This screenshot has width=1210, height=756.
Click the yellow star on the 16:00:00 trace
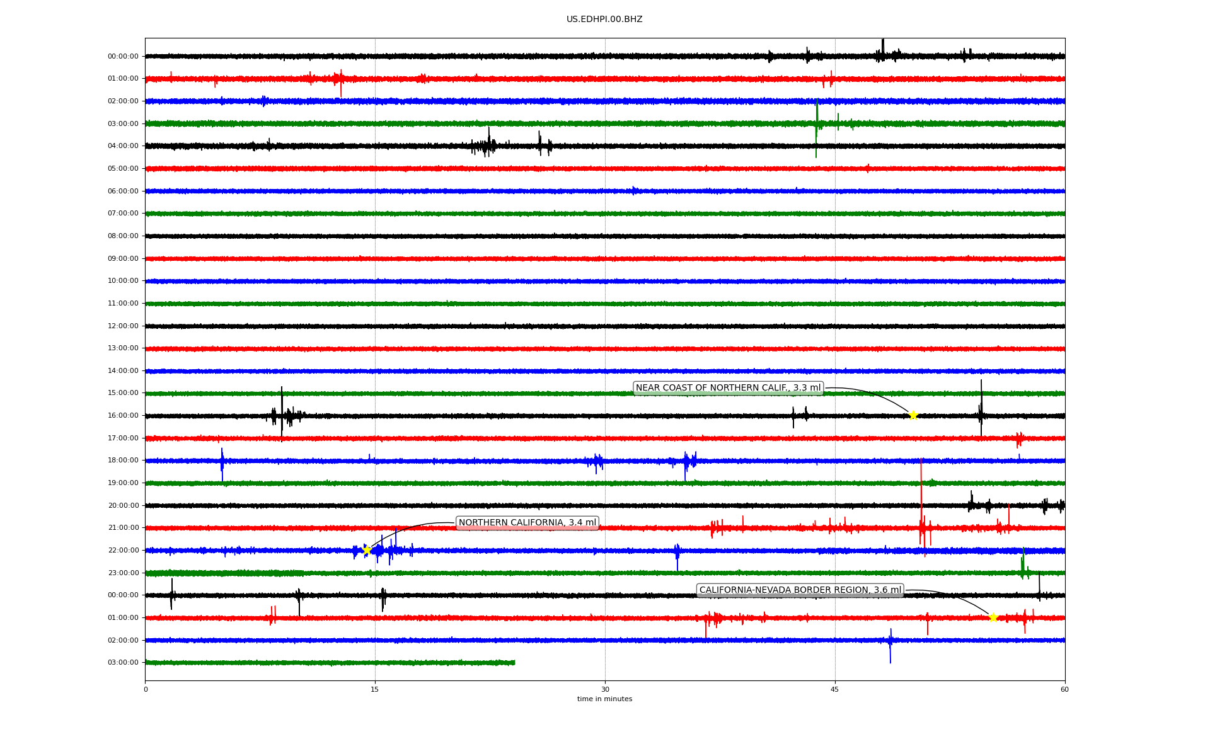click(913, 415)
